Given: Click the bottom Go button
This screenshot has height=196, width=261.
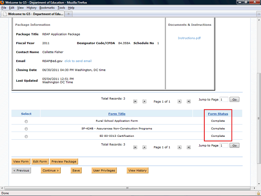Looking at the screenshot, I should [234, 145].
